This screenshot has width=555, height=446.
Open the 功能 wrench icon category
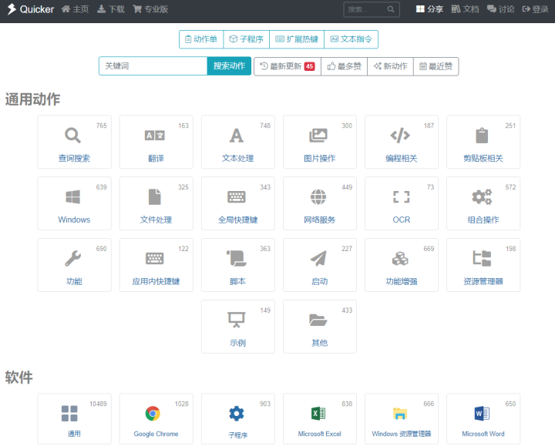pyautogui.click(x=74, y=265)
